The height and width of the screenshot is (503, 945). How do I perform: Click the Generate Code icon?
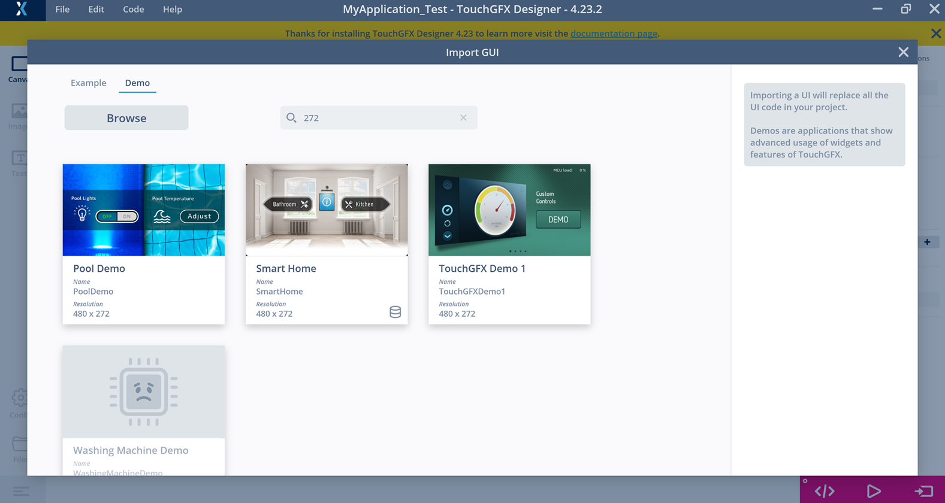click(x=825, y=491)
